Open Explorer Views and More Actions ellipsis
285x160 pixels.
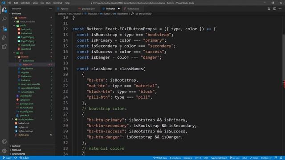point(50,9)
